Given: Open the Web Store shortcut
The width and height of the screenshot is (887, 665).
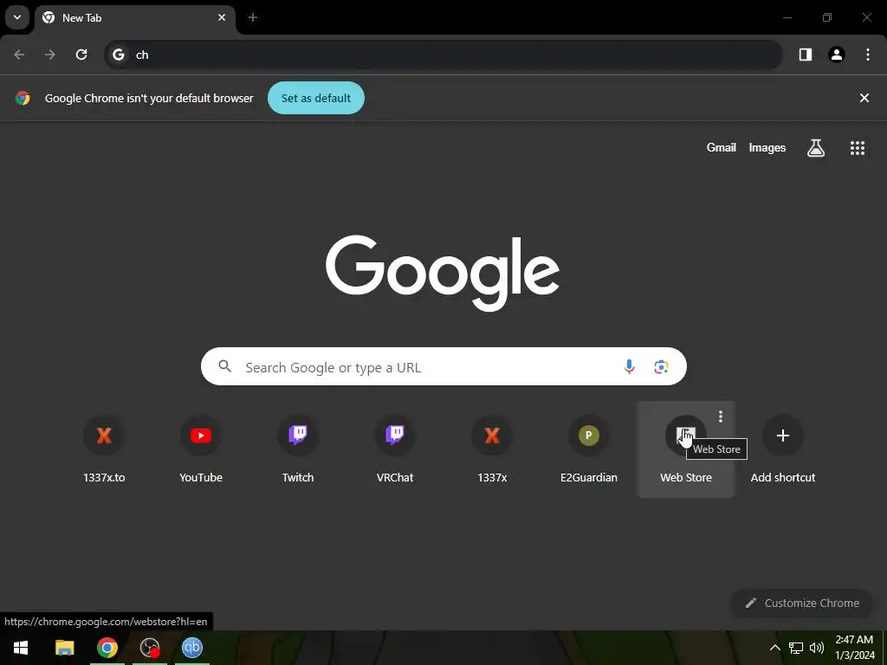Looking at the screenshot, I should [x=686, y=449].
